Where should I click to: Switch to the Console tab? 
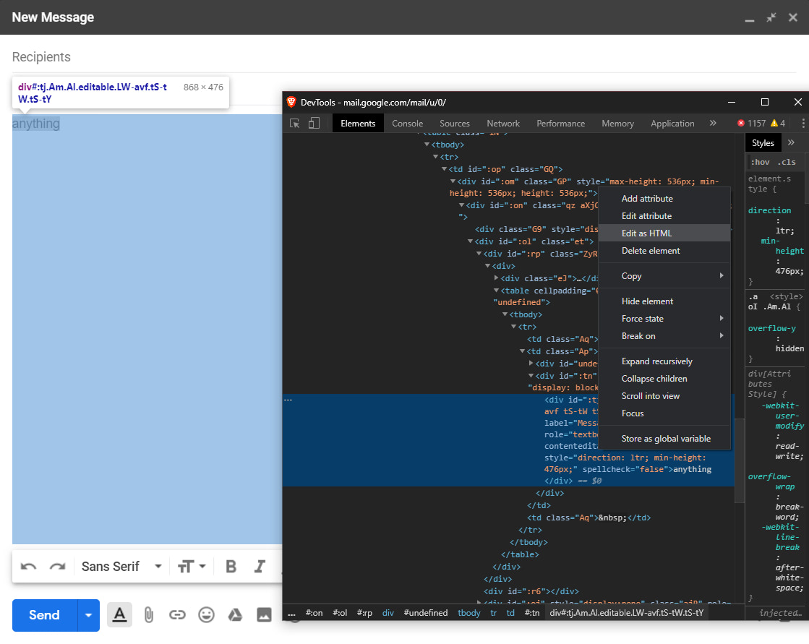(408, 123)
